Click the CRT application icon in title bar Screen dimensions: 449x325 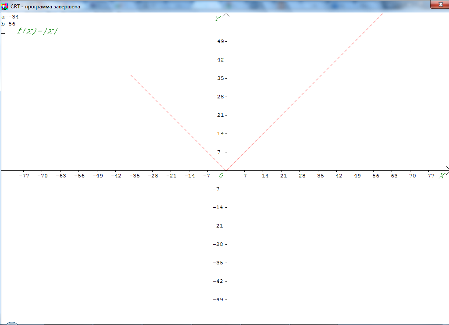4,6
